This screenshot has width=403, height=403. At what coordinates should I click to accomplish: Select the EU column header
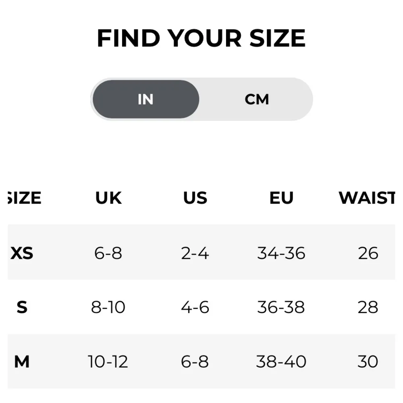(281, 198)
